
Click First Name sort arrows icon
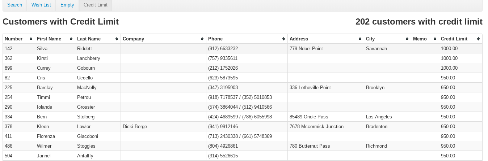[x=71, y=39]
